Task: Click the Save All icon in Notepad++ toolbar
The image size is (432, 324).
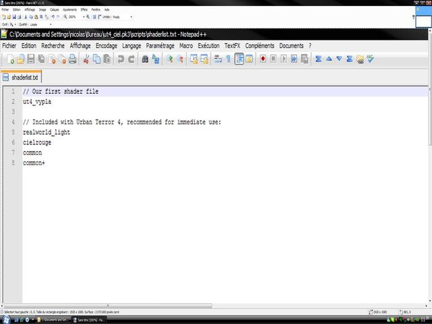Action: 41,59
